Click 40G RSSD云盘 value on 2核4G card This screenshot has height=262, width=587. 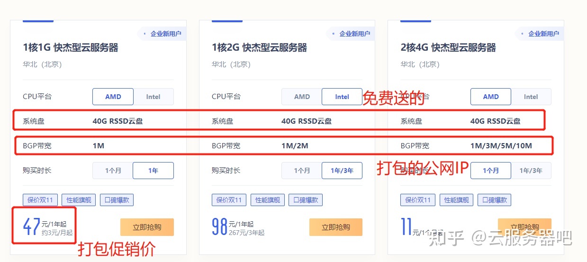coord(496,121)
